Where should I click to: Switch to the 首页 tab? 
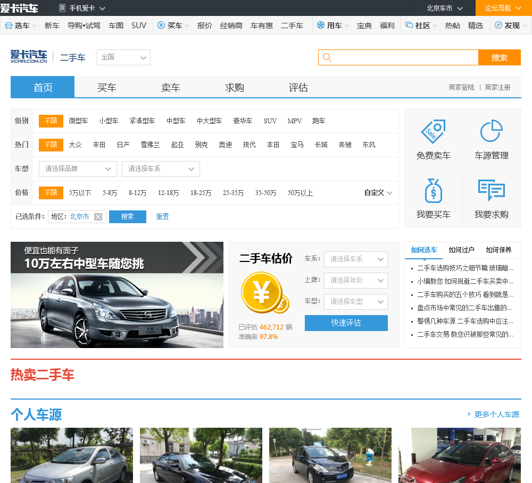coord(43,87)
